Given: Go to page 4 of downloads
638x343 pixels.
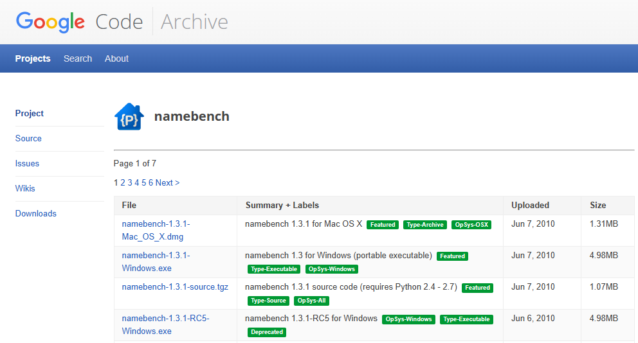Looking at the screenshot, I should click(137, 183).
